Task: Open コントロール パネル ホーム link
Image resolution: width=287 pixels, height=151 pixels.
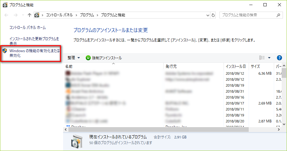Action: tap(27, 28)
